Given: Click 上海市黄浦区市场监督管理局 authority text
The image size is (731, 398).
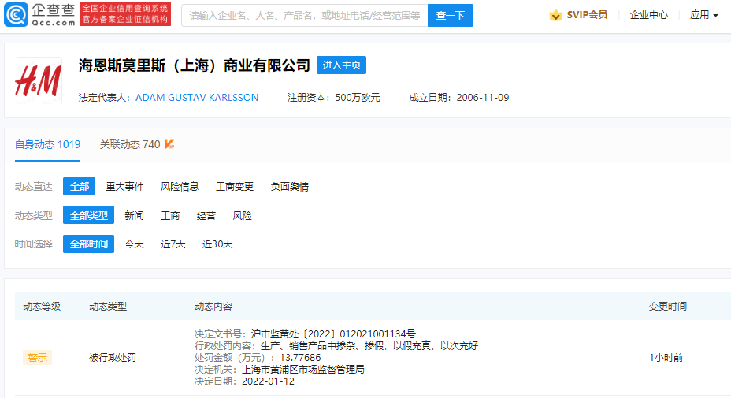Looking at the screenshot, I should tap(303, 370).
